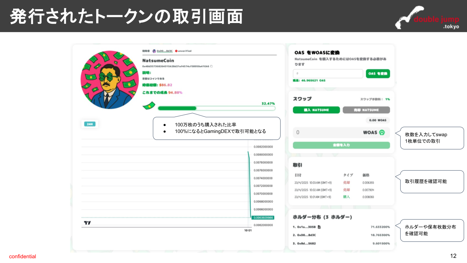Open holder 0x8d...5682 in distribution list
Screen dimensions: 467x263
(x=306, y=243)
